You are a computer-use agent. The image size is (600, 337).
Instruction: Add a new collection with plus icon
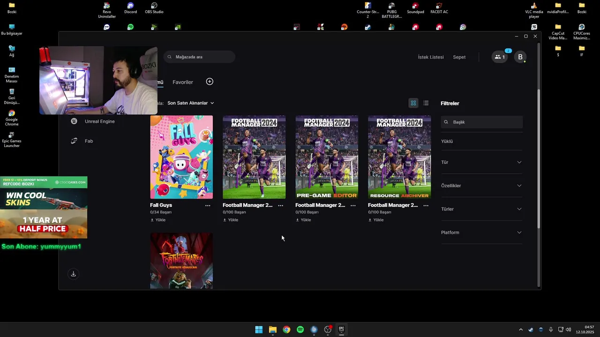tap(210, 81)
